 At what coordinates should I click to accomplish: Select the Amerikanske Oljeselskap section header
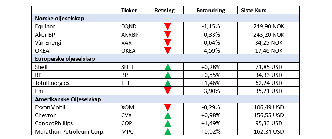pos(165,99)
